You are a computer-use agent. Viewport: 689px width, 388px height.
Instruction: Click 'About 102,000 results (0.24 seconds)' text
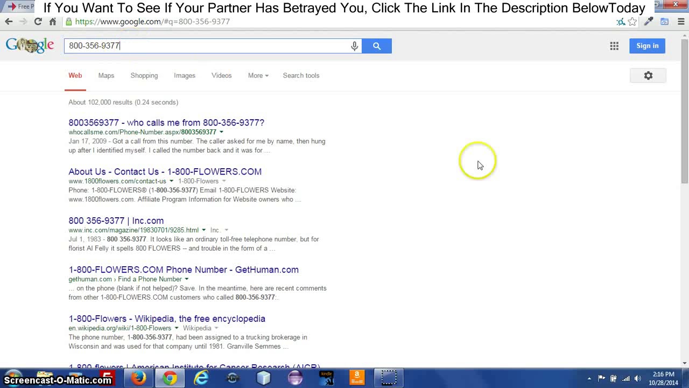coord(123,102)
